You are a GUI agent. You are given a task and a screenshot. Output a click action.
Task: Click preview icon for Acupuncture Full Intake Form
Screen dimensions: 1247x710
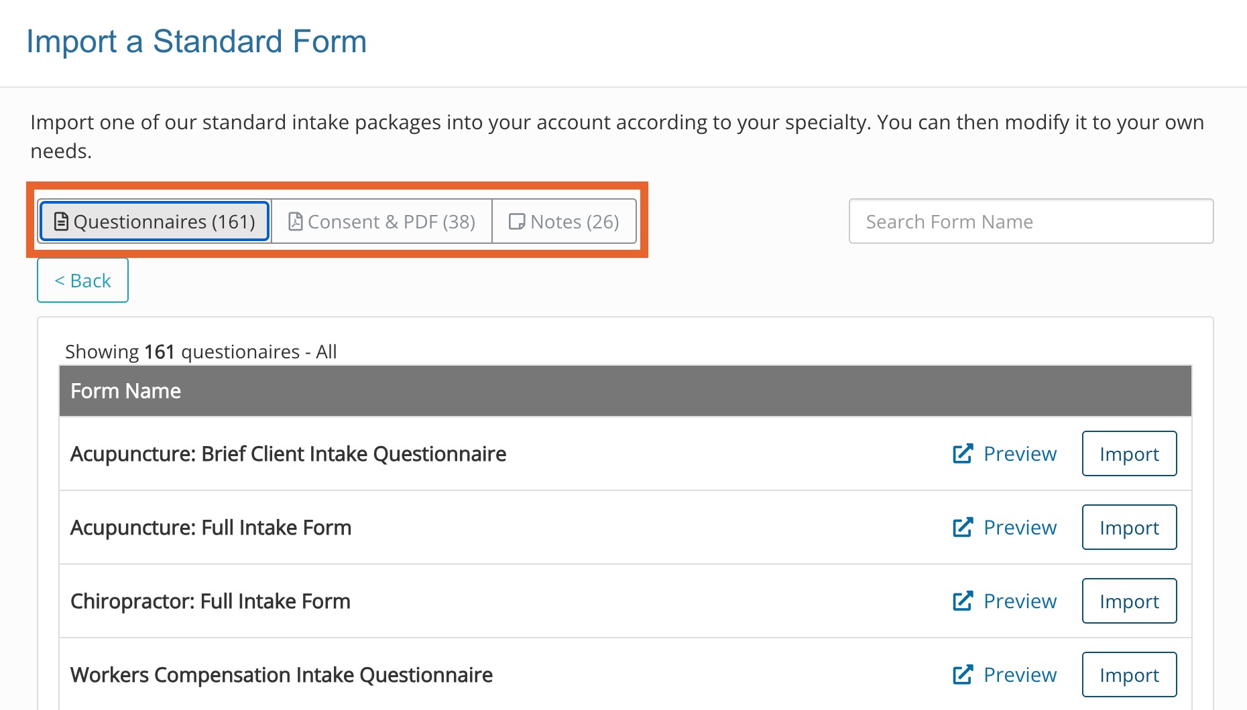click(x=963, y=527)
